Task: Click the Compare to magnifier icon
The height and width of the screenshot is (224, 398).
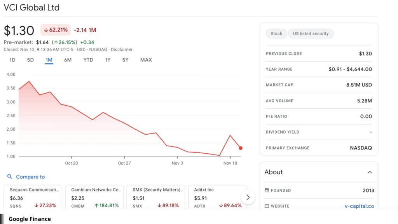Action: tap(10, 177)
